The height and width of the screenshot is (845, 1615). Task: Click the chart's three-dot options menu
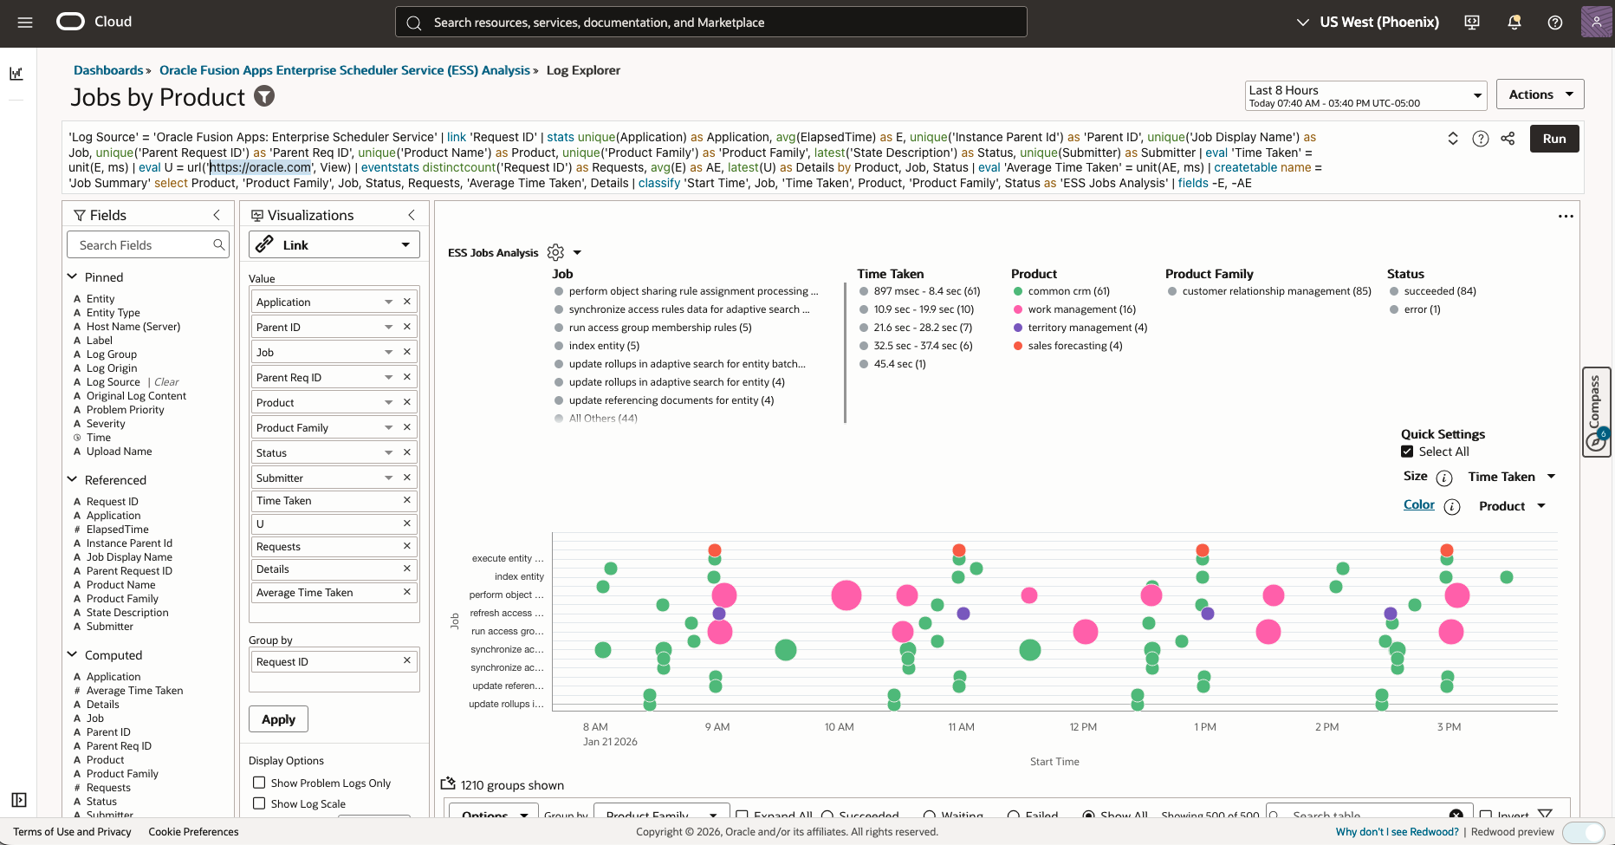pyautogui.click(x=1566, y=216)
